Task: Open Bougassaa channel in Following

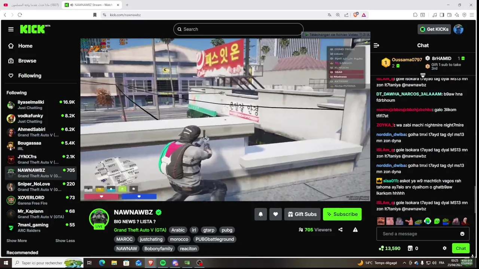Action: point(40,146)
